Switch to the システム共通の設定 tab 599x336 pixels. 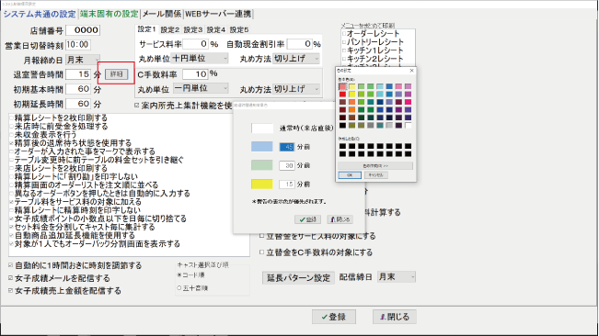coord(40,14)
